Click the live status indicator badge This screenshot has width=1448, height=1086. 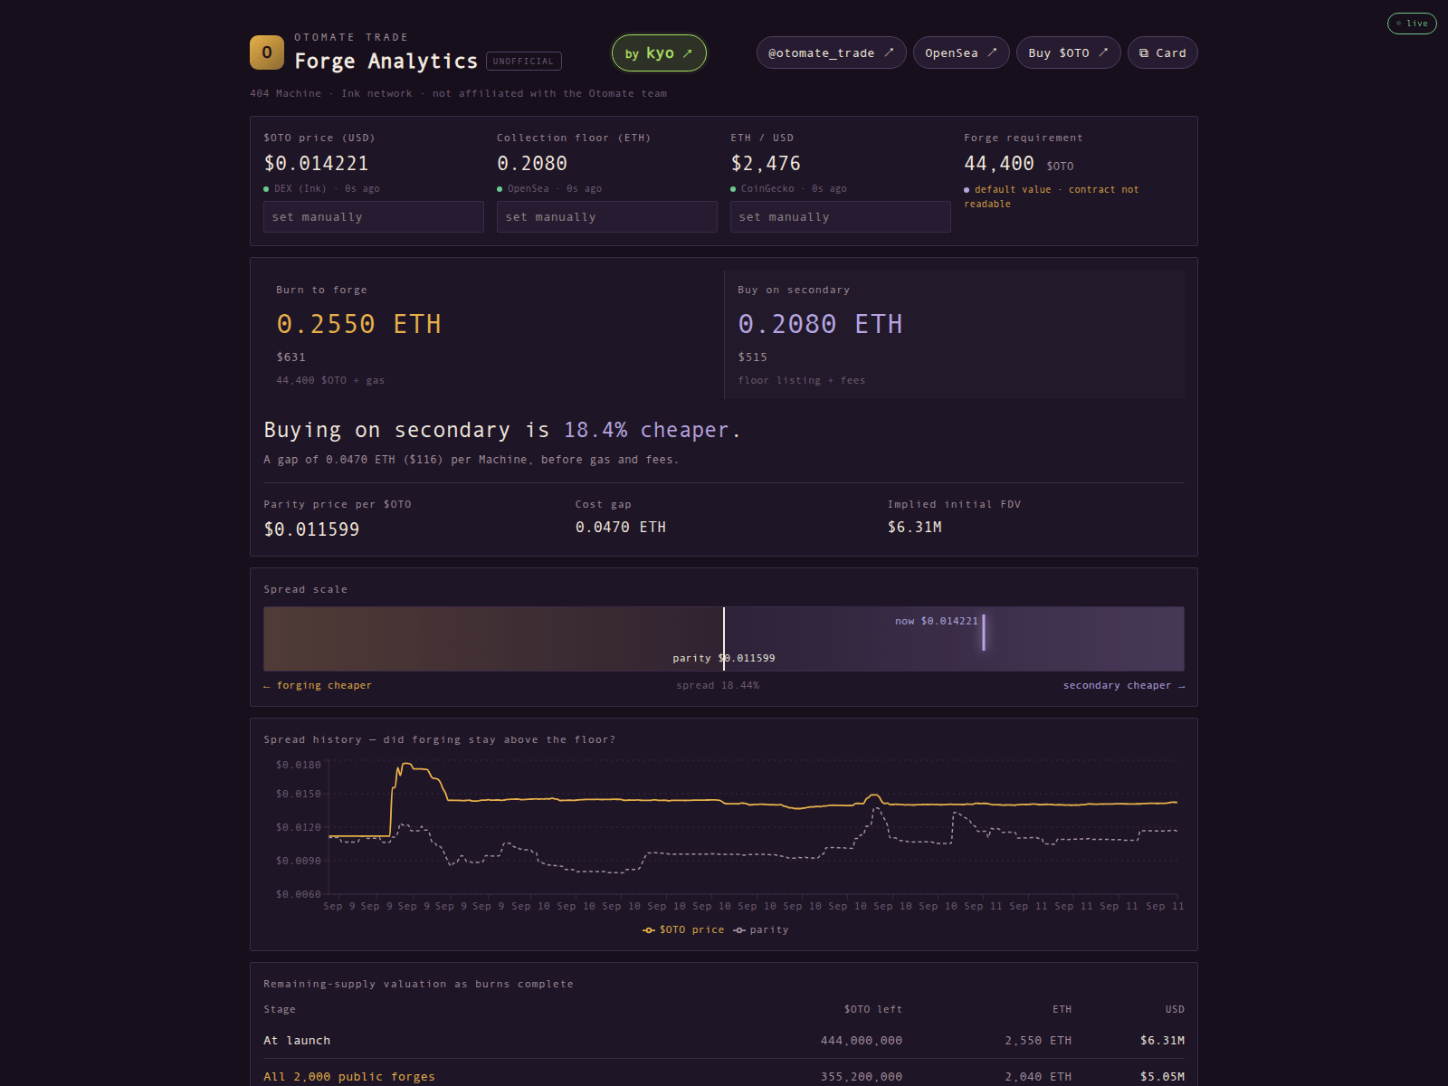coord(1412,24)
